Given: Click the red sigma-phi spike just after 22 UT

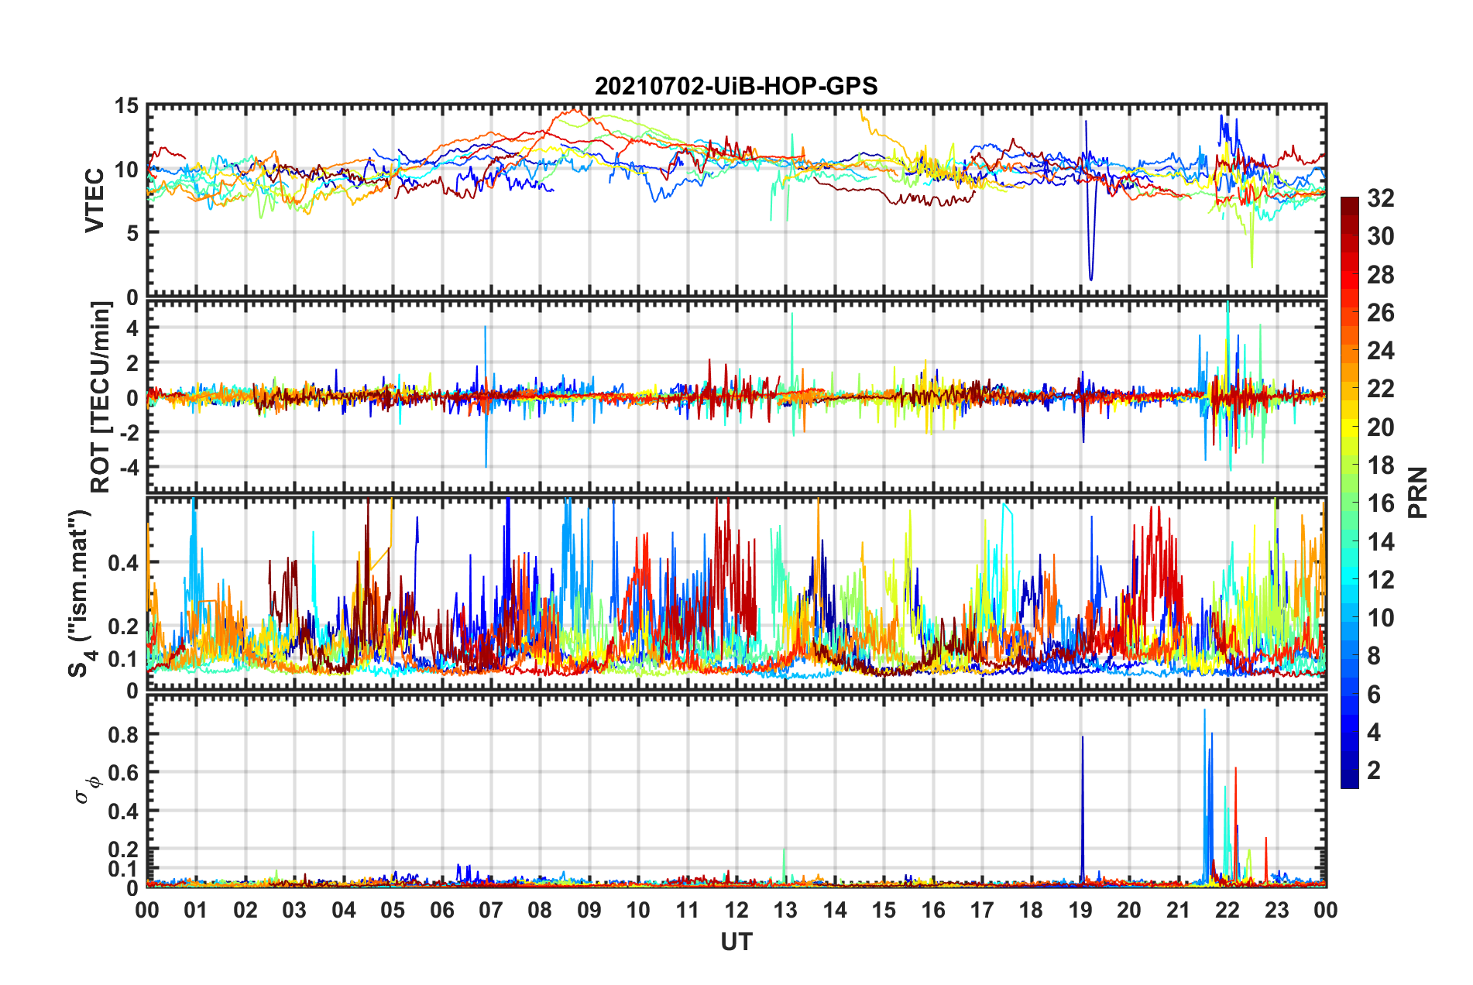Looking at the screenshot, I should (x=1236, y=825).
